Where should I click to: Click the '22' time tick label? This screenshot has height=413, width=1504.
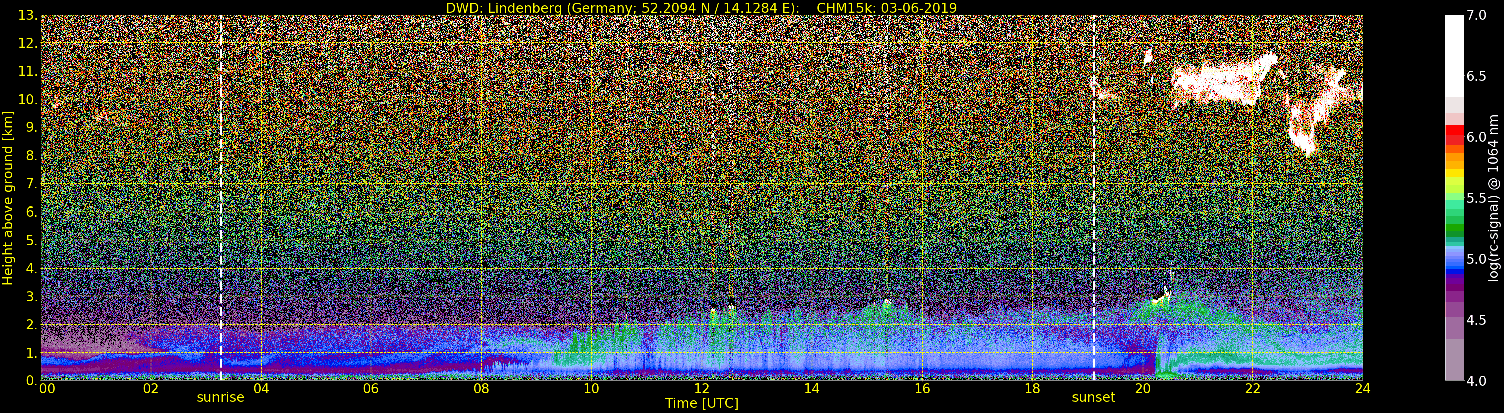tap(1252, 388)
